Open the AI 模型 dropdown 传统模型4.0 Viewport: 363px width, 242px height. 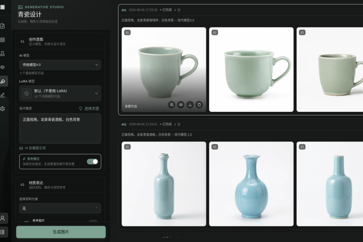pos(60,65)
